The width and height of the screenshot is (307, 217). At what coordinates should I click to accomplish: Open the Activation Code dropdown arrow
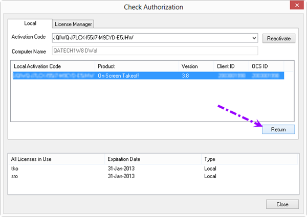pyautogui.click(x=254, y=38)
